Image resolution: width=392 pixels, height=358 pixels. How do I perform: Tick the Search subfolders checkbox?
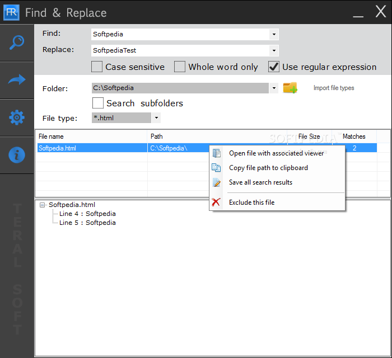pos(98,103)
